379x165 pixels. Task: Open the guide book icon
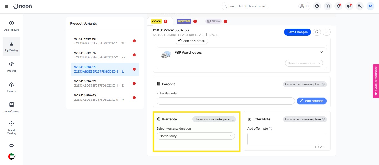pyautogui.click(x=328, y=6)
